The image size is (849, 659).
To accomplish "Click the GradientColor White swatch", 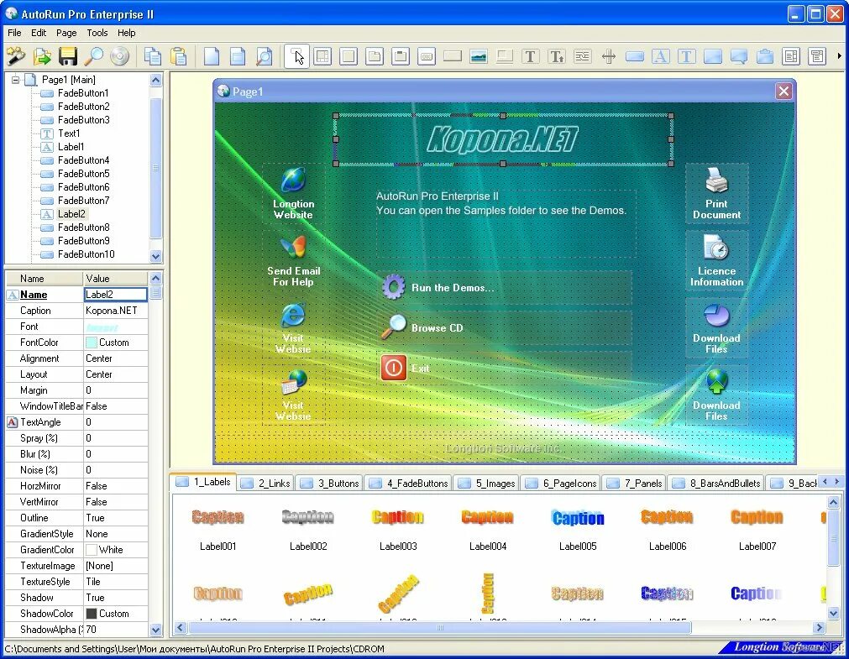I will (x=92, y=550).
